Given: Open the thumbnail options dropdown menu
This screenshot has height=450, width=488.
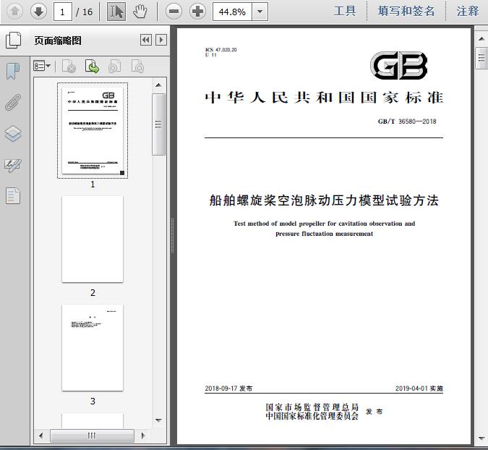Looking at the screenshot, I should [42, 67].
